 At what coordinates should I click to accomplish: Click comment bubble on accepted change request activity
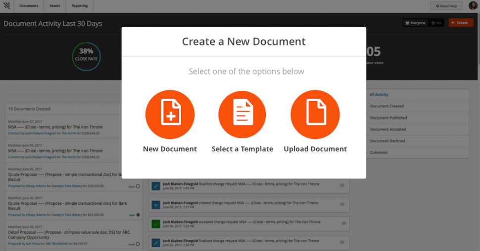344,223
